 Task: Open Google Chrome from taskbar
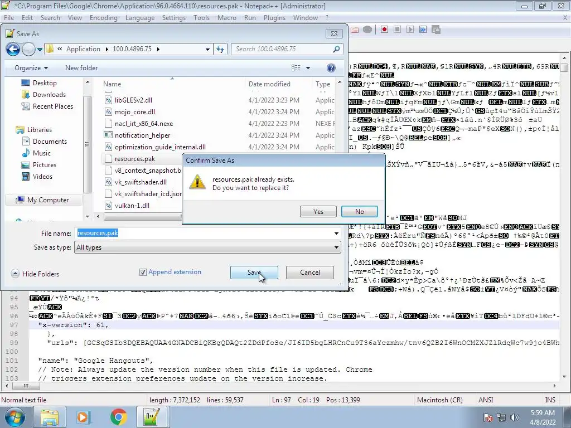tap(119, 417)
